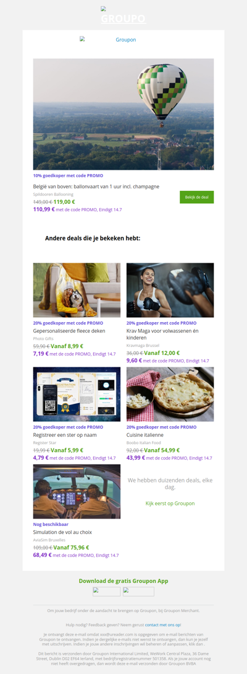This screenshot has height=674, width=247.
Task: Open Simulation de vol au choix link
Action: click(62, 532)
